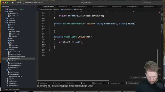Select dotnet_bot.svg file
Viewport: 165px width, 92px height.
click(16, 32)
